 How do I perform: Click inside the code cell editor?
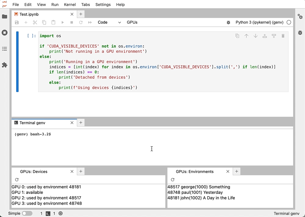(163, 62)
